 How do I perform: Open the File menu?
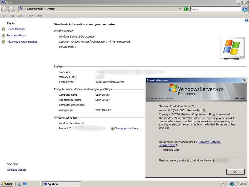point(4,16)
